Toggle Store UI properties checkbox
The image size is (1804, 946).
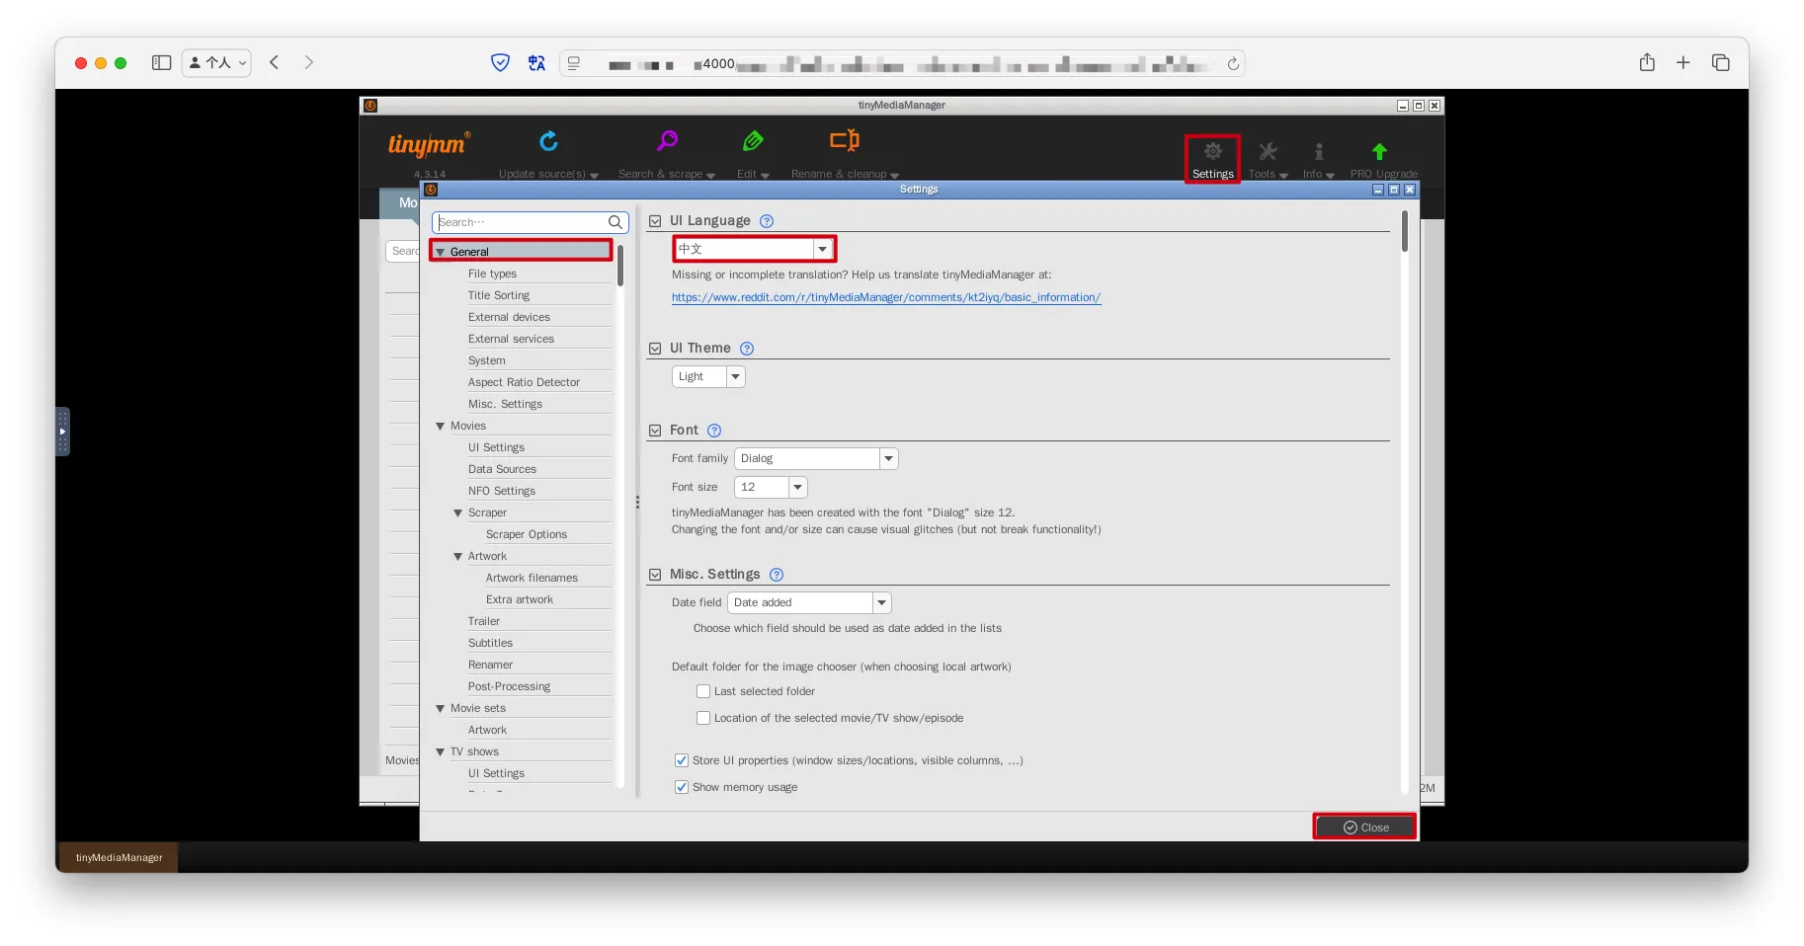click(682, 760)
